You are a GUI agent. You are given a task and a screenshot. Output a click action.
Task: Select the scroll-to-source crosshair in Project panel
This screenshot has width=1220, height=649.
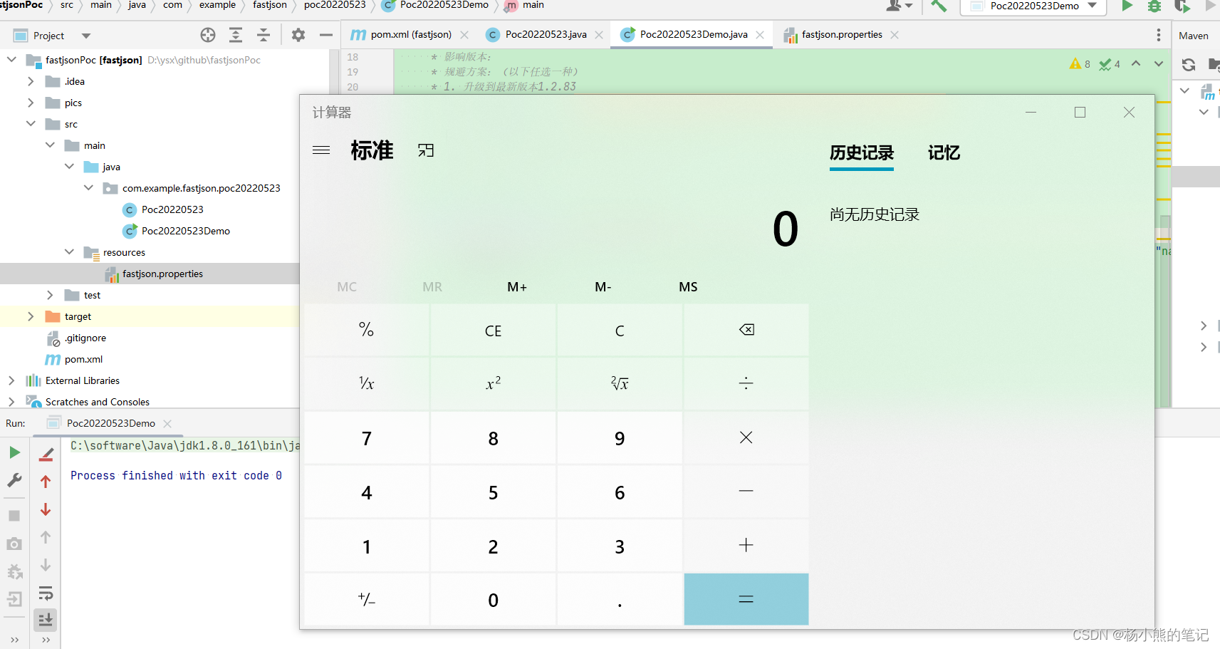point(207,35)
